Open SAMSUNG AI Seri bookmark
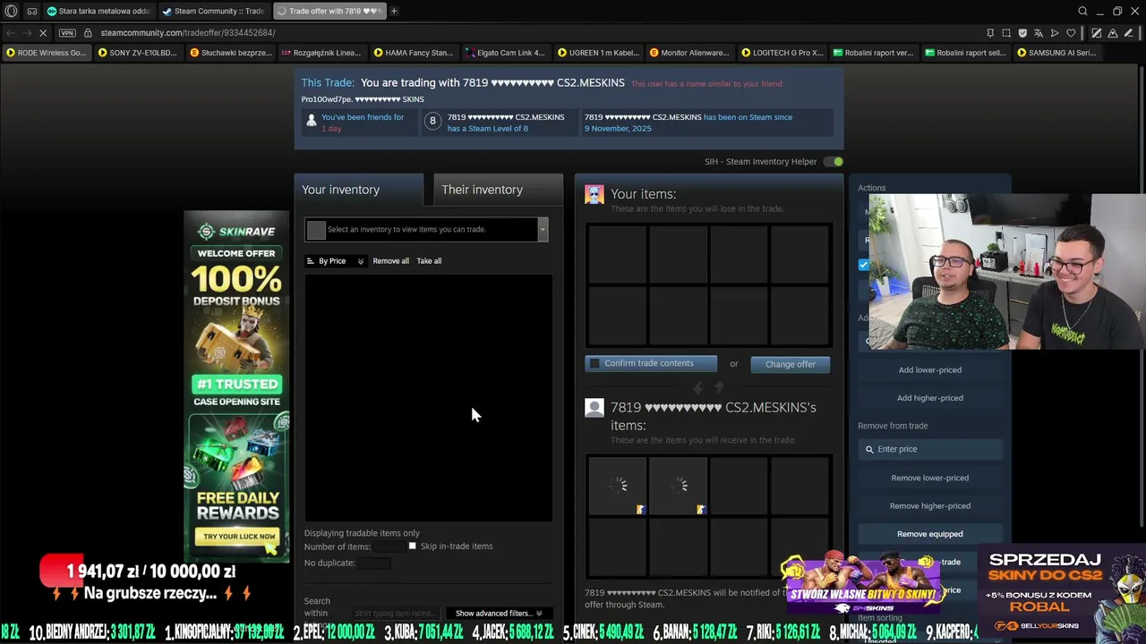This screenshot has height=644, width=1146. pyautogui.click(x=1057, y=53)
